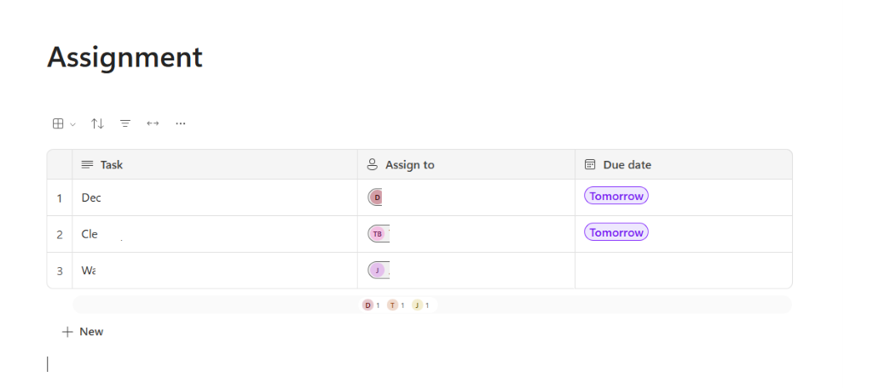The width and height of the screenshot is (873, 388).
Task: Click the empty due date cell in row 3
Action: coord(683,271)
